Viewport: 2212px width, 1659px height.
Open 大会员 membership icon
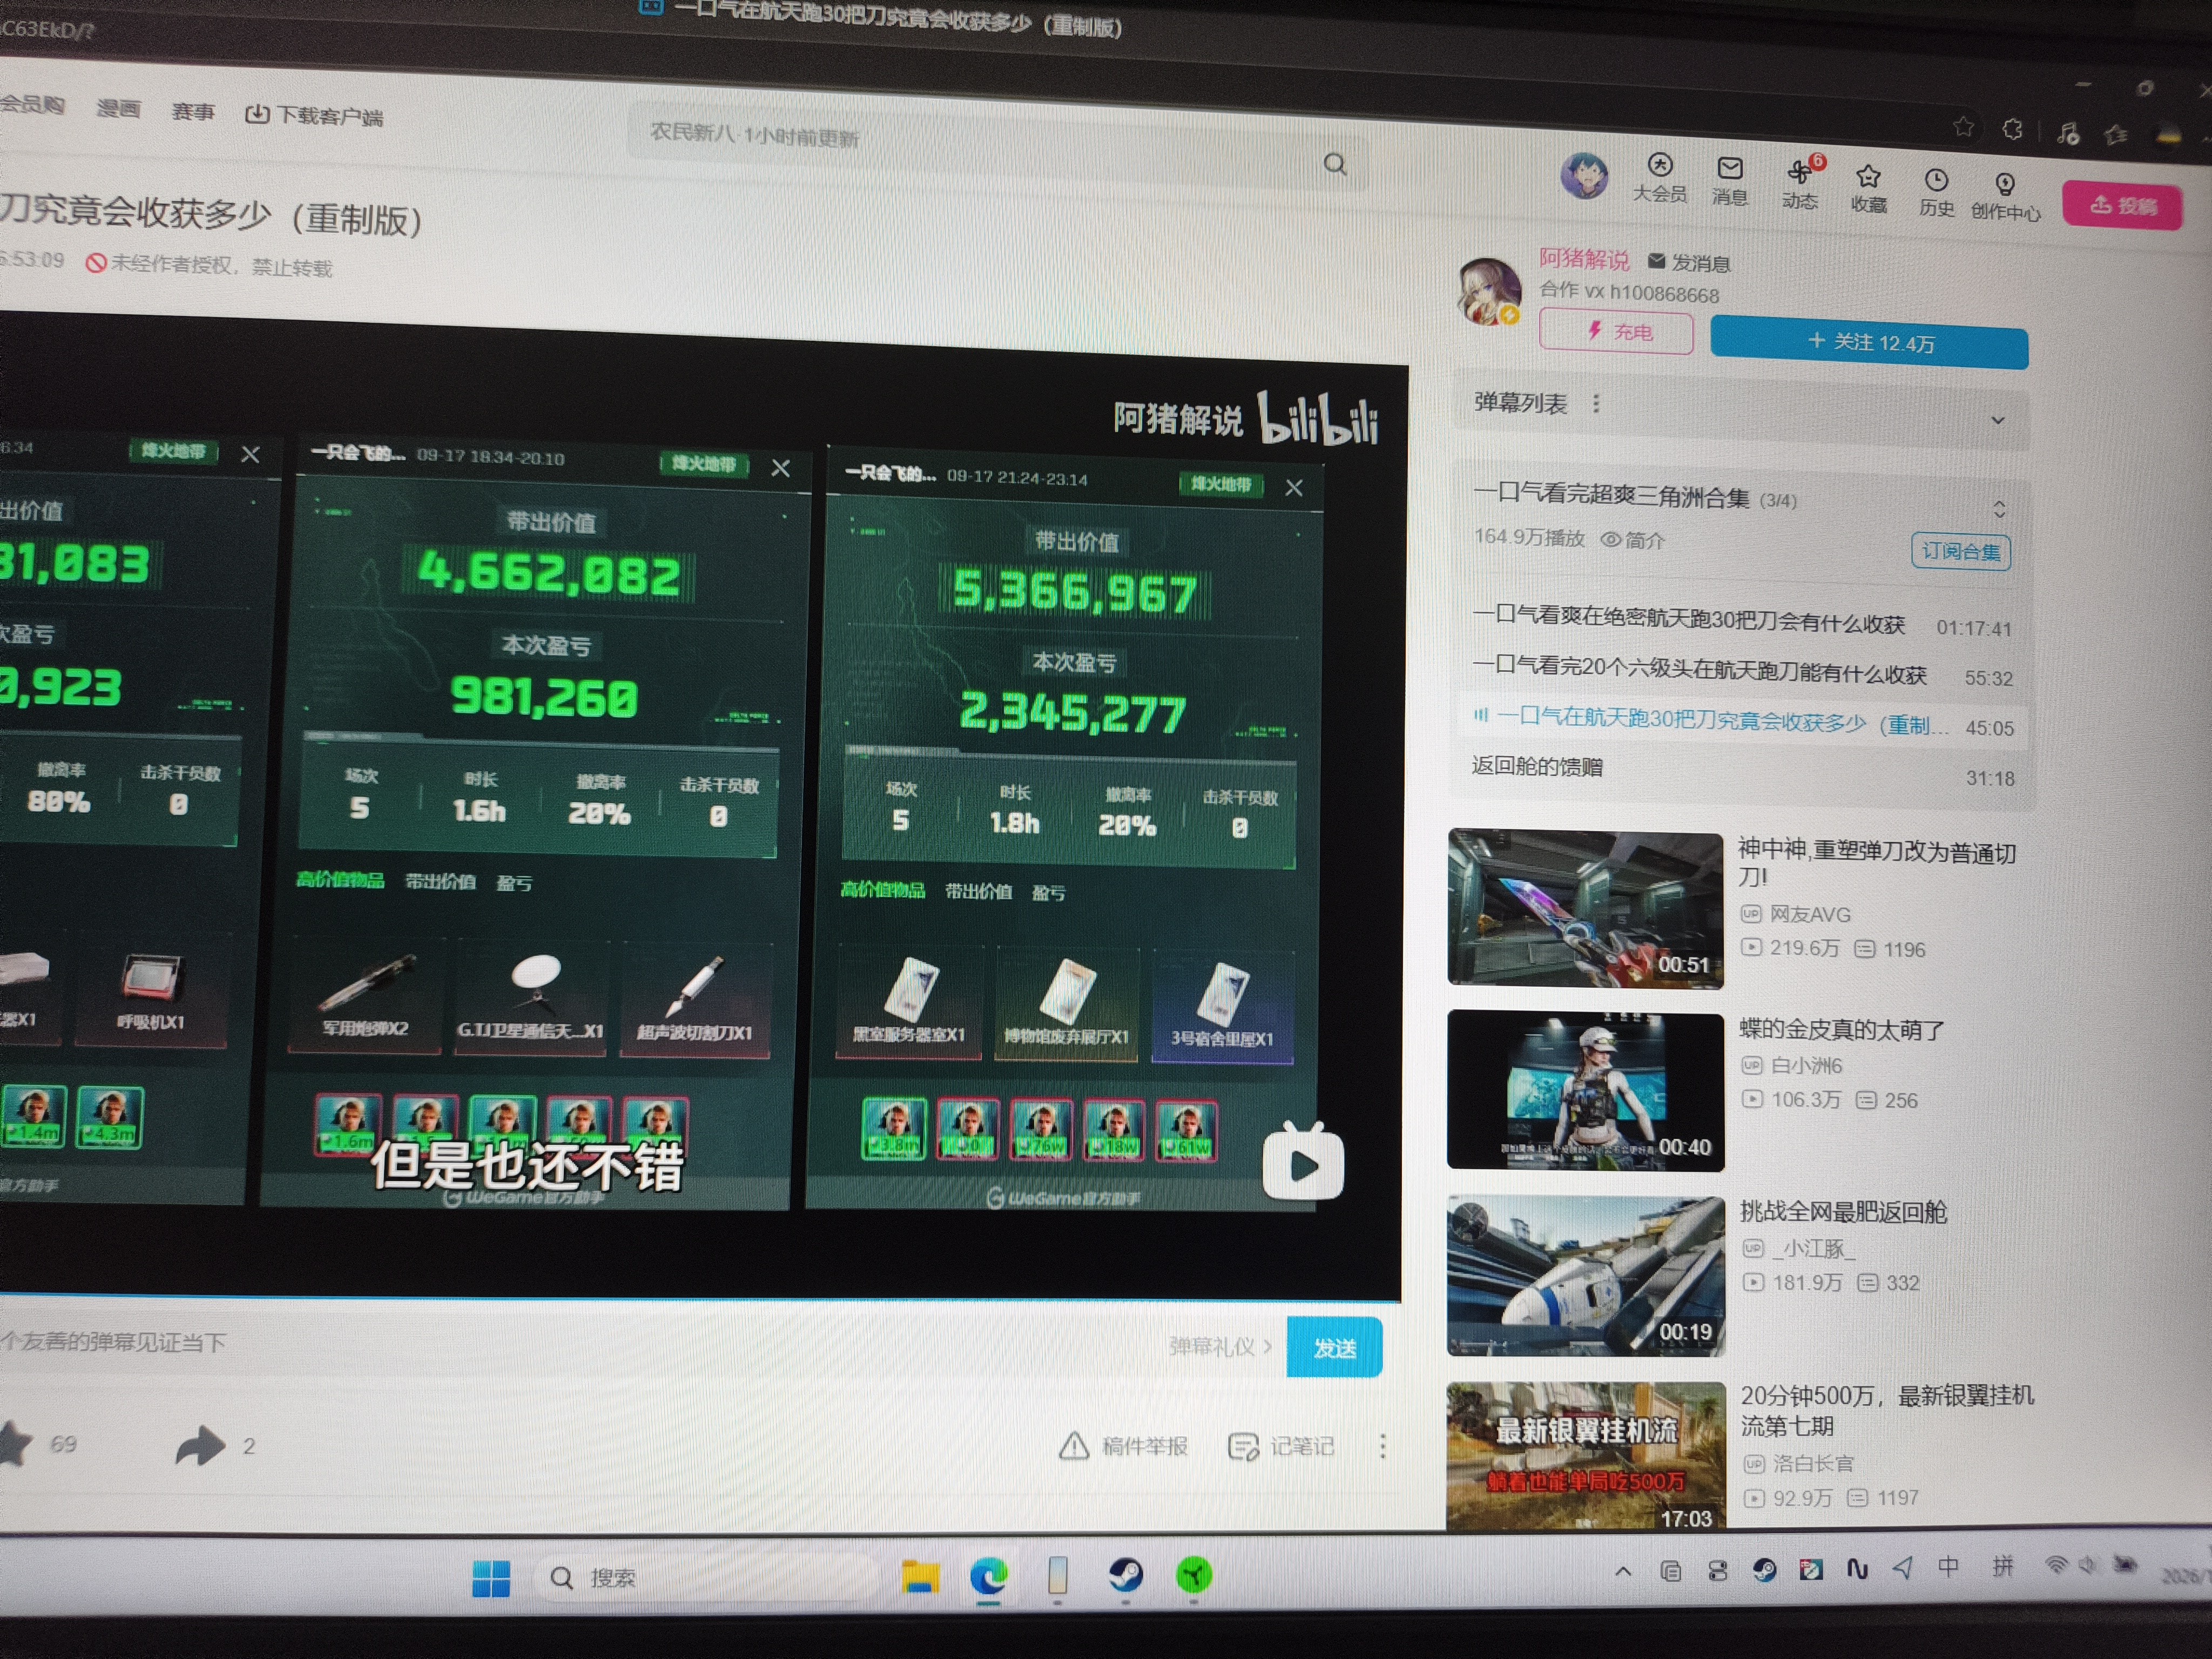click(x=1660, y=177)
